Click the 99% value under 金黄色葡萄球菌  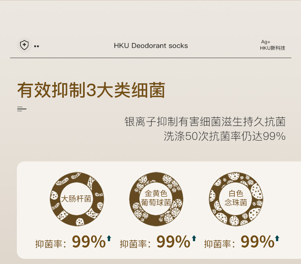click(x=173, y=242)
